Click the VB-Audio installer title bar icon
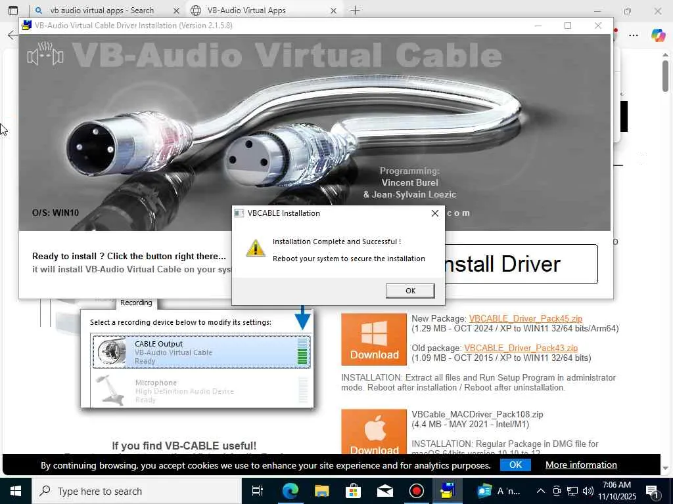The width and height of the screenshot is (673, 504). (26, 26)
